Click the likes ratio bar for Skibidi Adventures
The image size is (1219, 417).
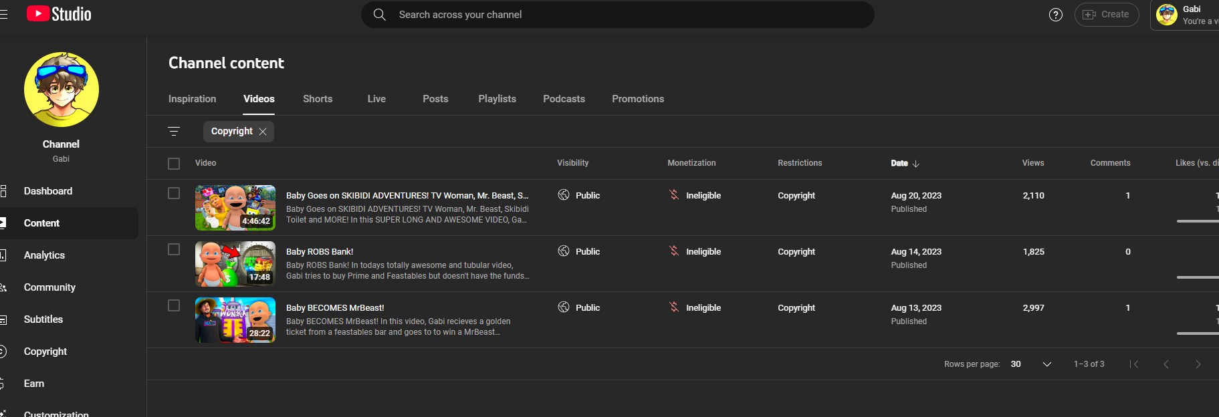(x=1198, y=221)
